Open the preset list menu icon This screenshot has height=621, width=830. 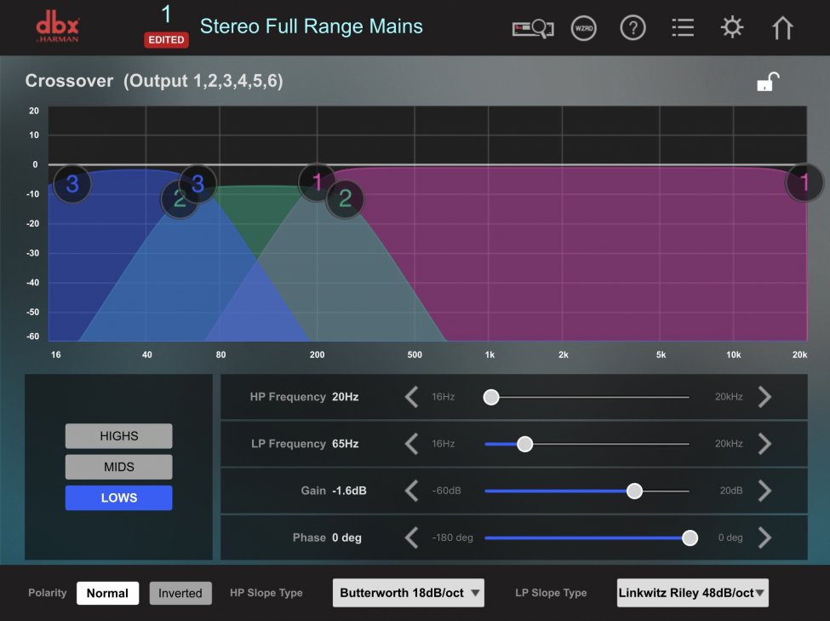point(683,27)
